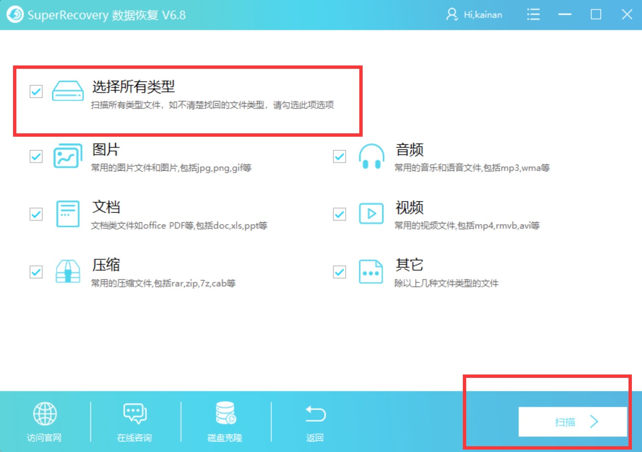Open the hamburger menu in title bar
The height and width of the screenshot is (452, 642).
pyautogui.click(x=533, y=14)
